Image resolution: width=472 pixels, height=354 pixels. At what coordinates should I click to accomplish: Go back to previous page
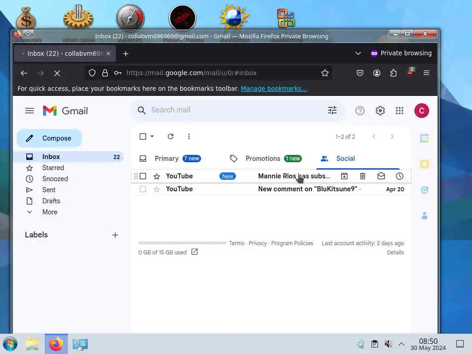[24, 73]
